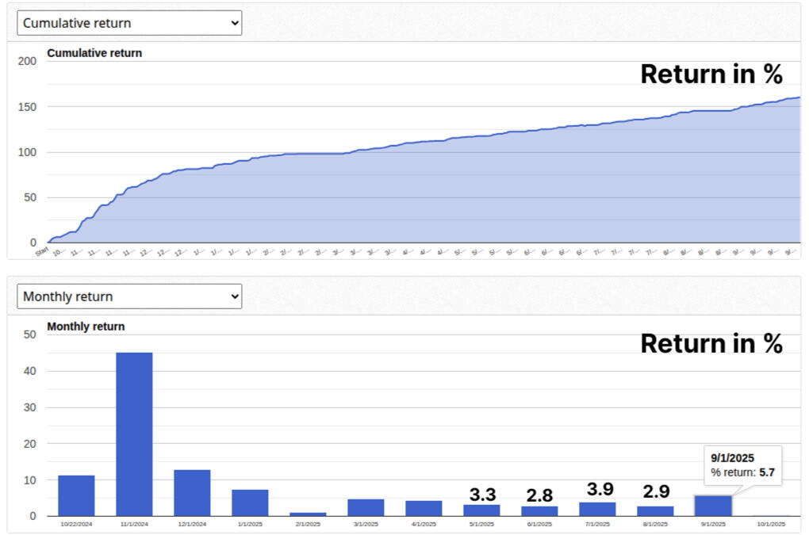Click the bold "Cumulative return" chart title
This screenshot has width=809, height=535.
coord(94,53)
